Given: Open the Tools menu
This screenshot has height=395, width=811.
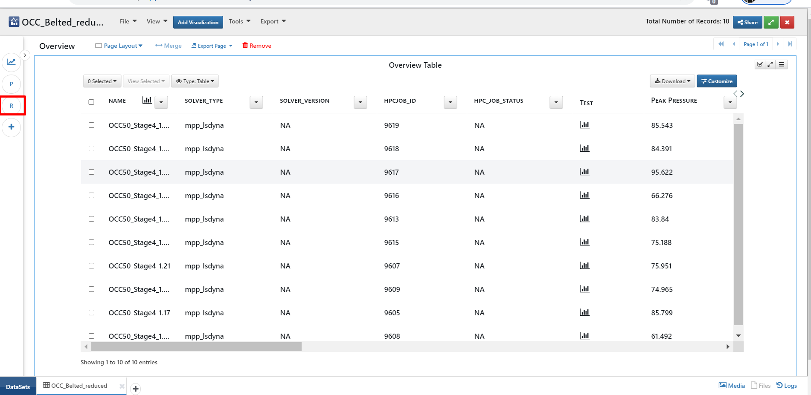Looking at the screenshot, I should 240,21.
